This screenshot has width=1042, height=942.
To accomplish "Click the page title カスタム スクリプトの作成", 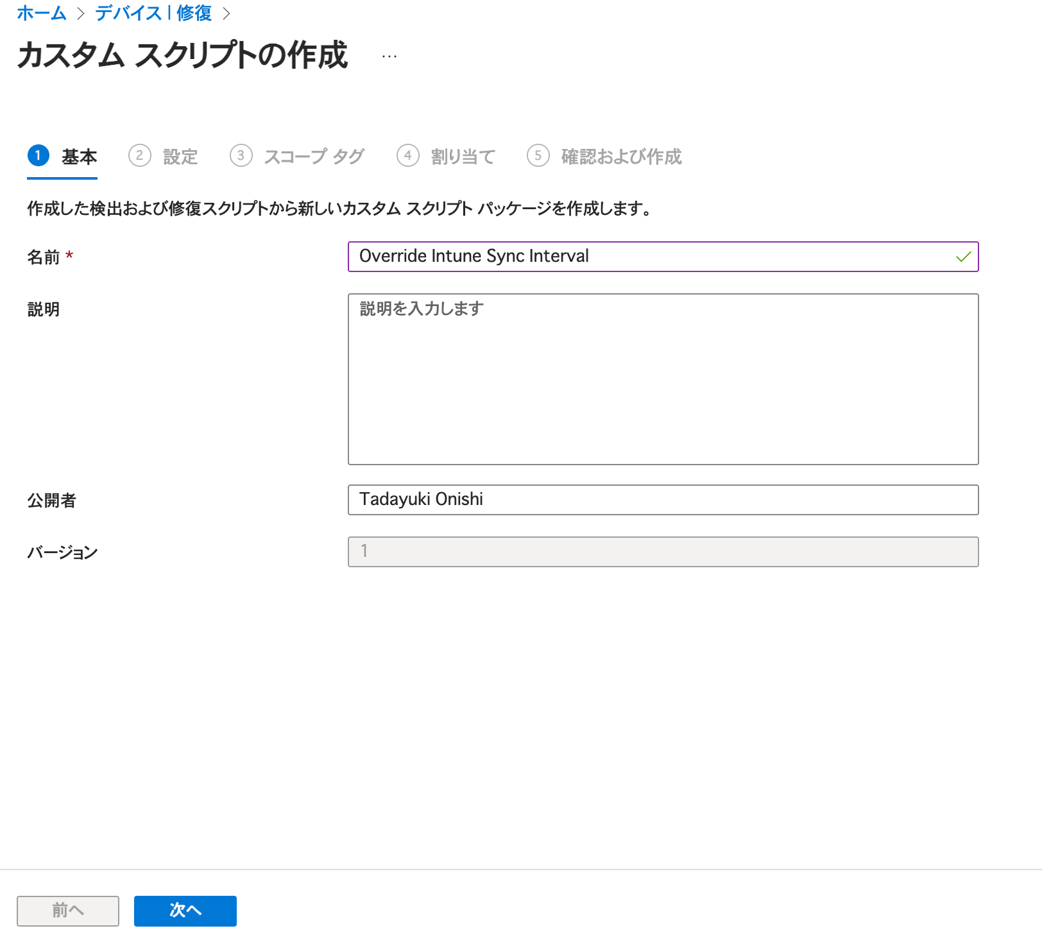I will pos(183,55).
